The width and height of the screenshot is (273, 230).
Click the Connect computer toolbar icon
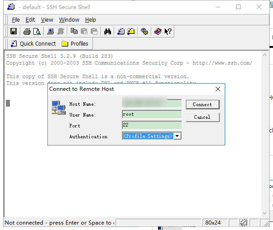point(51,31)
